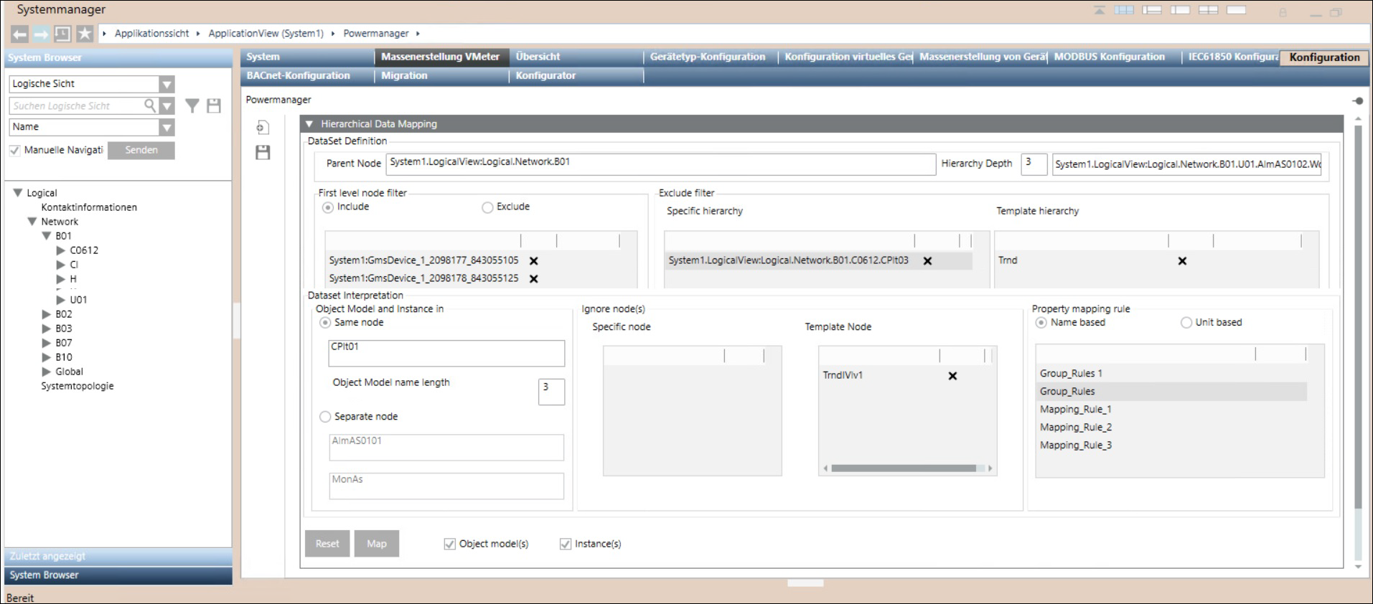Open the Migration tab
The width and height of the screenshot is (1373, 604).
point(404,75)
